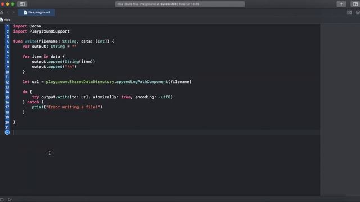Click 'var output: String' declaration
This screenshot has height=202, width=360.
(x=44, y=46)
